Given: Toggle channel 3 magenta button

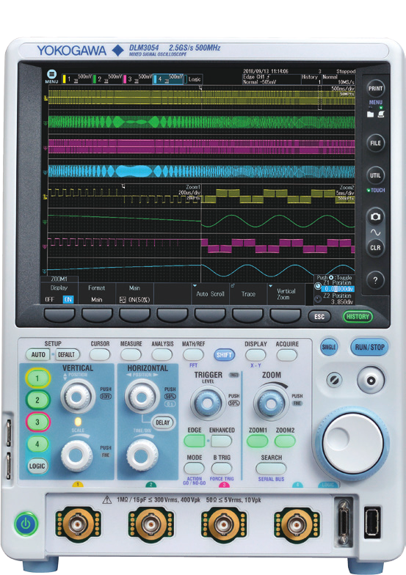Looking at the screenshot, I should point(37,422).
